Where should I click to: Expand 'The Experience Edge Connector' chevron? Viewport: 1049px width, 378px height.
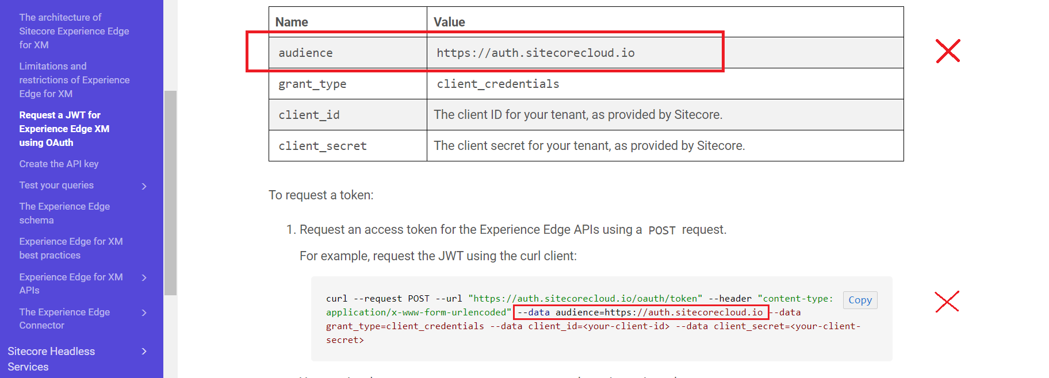144,313
